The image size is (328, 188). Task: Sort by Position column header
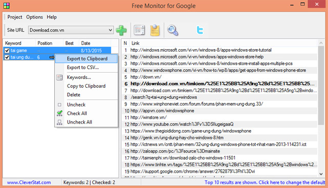(x=49, y=43)
